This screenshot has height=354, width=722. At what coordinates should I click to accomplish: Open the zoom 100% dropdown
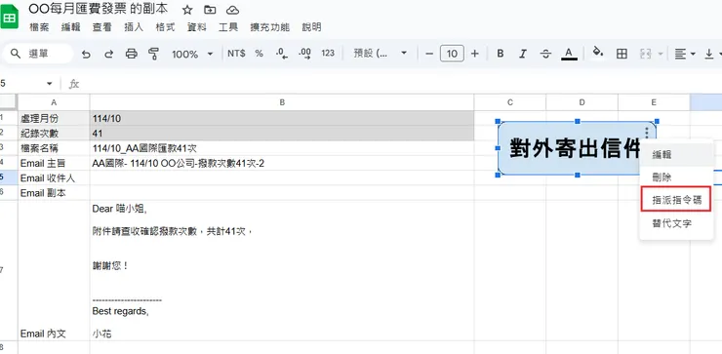pyautogui.click(x=192, y=55)
